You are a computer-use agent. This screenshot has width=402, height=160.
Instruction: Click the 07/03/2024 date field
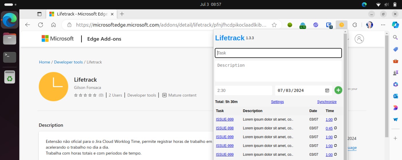304,90
